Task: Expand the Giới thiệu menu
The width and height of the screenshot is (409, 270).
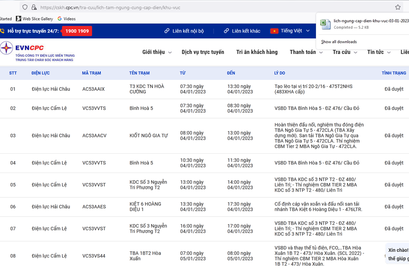Action: point(157,52)
